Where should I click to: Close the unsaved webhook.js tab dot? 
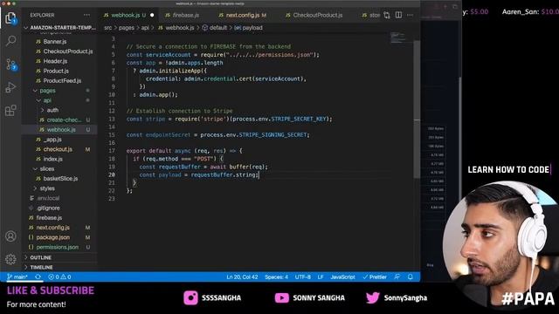[x=152, y=16]
